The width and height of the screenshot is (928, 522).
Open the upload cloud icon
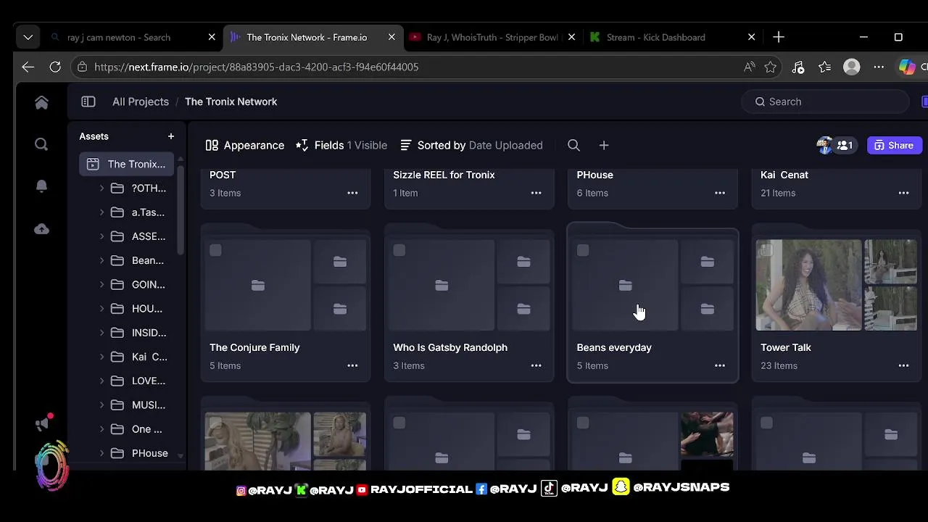[x=41, y=229]
